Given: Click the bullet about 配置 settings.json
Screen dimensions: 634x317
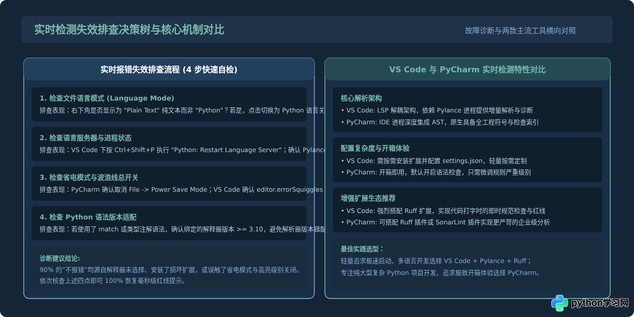Looking at the screenshot, I should [434, 160].
